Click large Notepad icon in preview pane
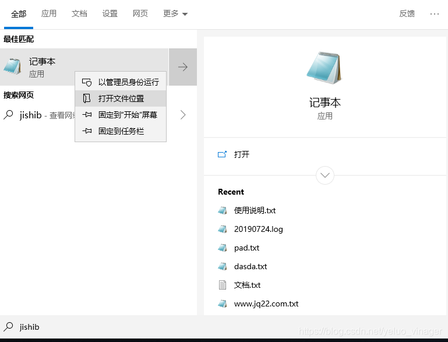448x342 pixels. pyautogui.click(x=324, y=68)
